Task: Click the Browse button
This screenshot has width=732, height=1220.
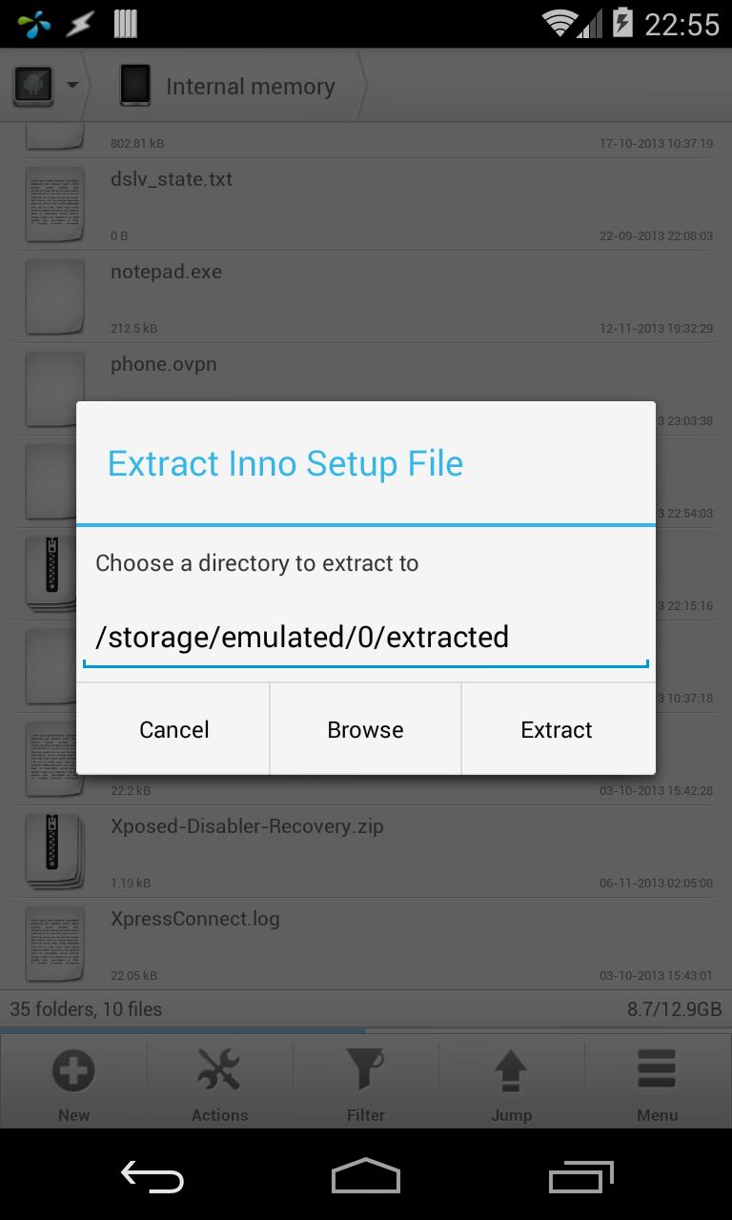Action: (366, 729)
